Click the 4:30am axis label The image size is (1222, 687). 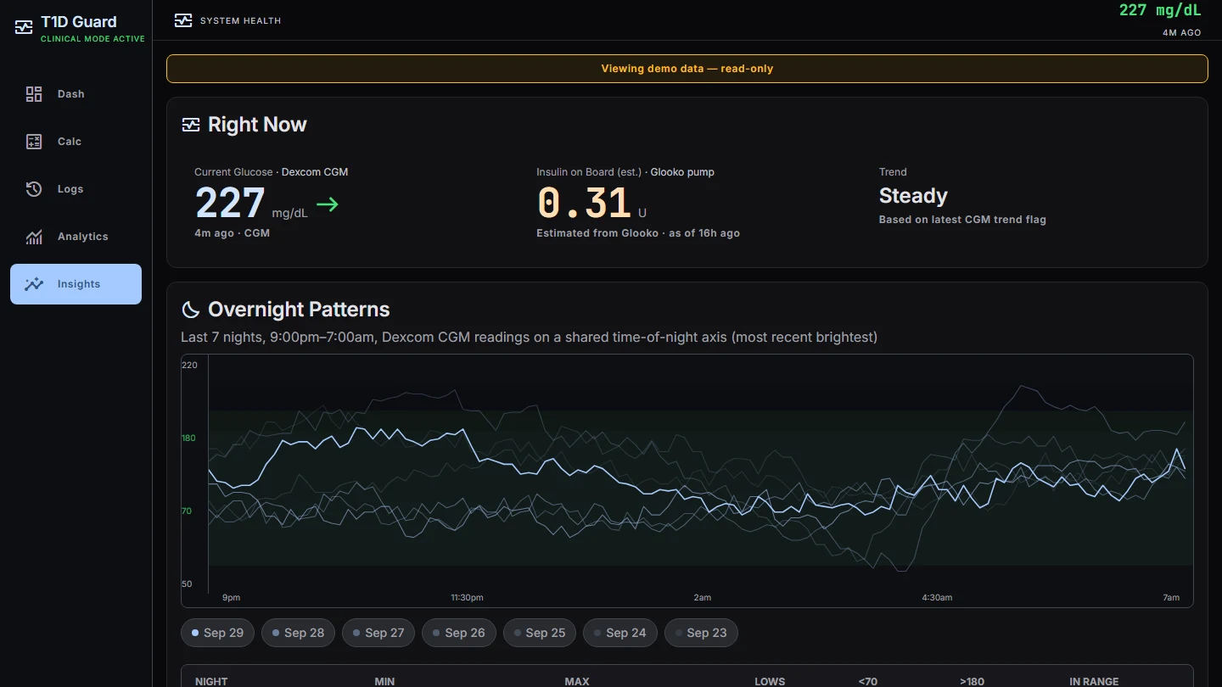[x=937, y=598]
